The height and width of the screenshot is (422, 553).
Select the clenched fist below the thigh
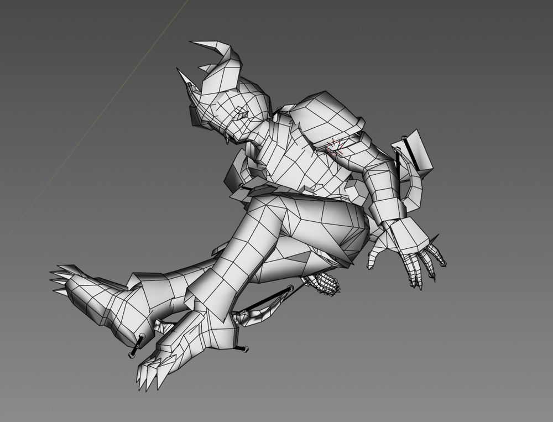click(324, 283)
